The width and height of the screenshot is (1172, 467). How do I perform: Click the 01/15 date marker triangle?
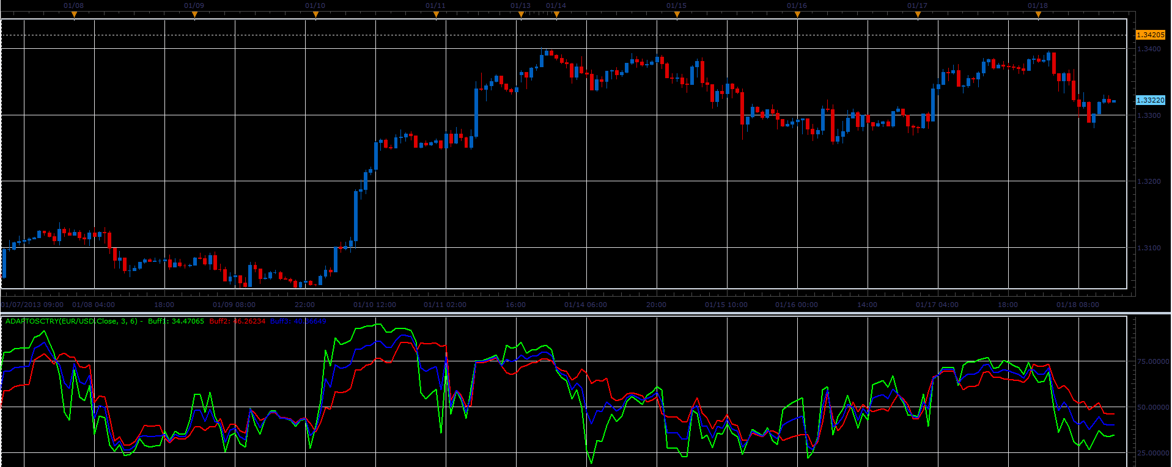pos(677,15)
